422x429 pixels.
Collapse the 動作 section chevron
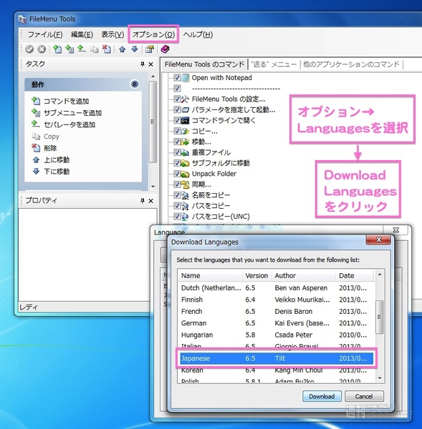coord(135,84)
